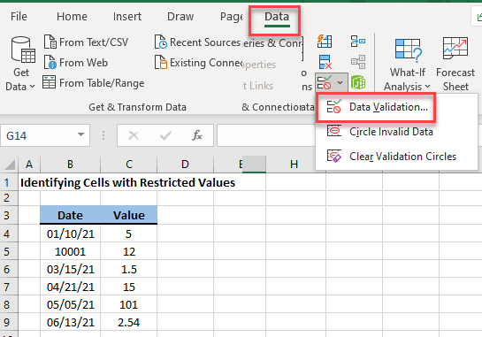Click the title cell 'Identifying Cells with Restricted Values'

[x=127, y=182]
